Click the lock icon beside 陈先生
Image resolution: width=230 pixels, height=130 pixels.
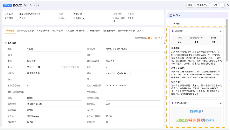(25, 5)
